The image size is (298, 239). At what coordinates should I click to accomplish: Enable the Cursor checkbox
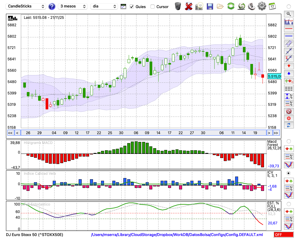click(x=152, y=7)
